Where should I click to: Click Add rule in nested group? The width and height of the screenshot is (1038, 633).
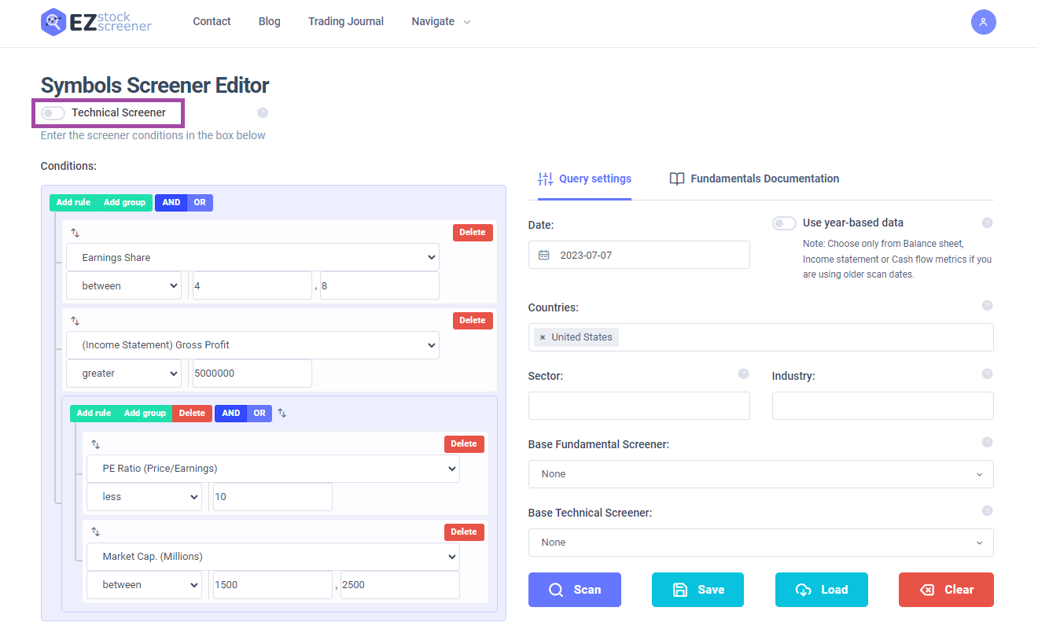pyautogui.click(x=94, y=414)
